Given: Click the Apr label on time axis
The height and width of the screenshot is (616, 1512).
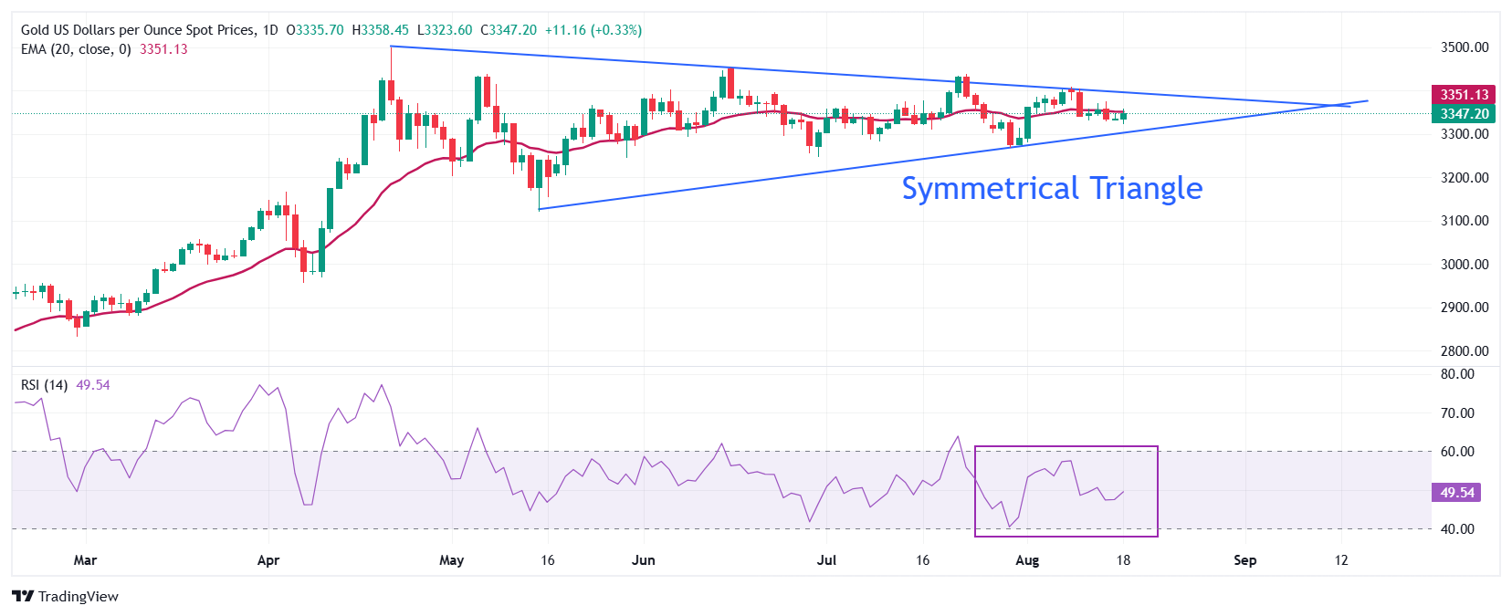Looking at the screenshot, I should (x=268, y=560).
